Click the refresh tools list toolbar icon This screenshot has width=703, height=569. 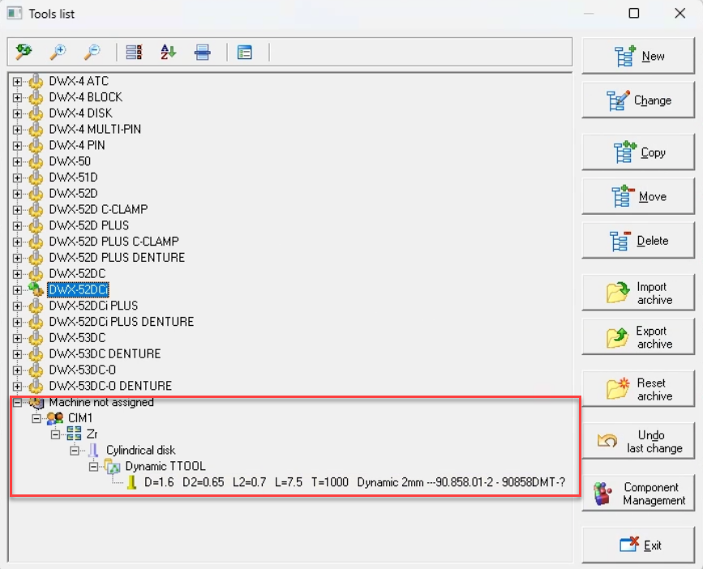24,52
